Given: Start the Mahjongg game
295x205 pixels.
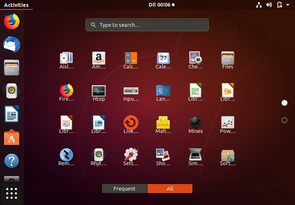Looking at the screenshot, I should click(x=163, y=125).
